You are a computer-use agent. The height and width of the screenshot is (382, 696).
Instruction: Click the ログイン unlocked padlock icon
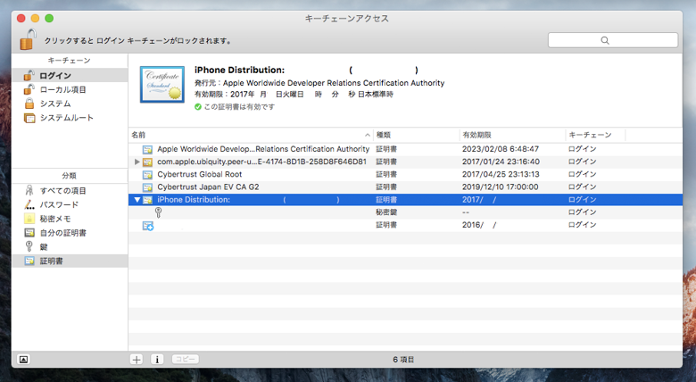click(x=29, y=75)
